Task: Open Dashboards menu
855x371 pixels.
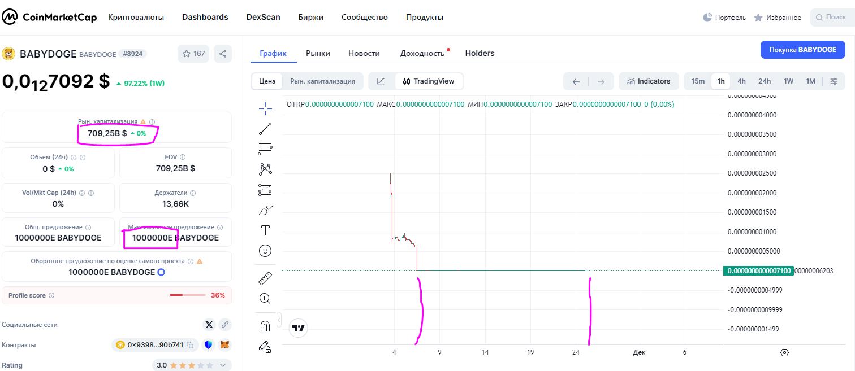Action: click(205, 17)
